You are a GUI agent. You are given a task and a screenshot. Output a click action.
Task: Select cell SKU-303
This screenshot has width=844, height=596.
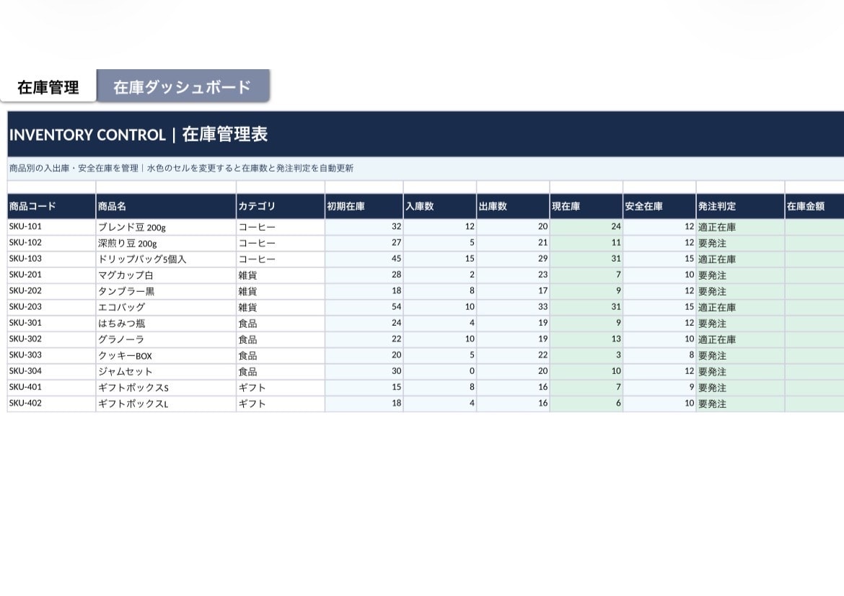(x=52, y=355)
